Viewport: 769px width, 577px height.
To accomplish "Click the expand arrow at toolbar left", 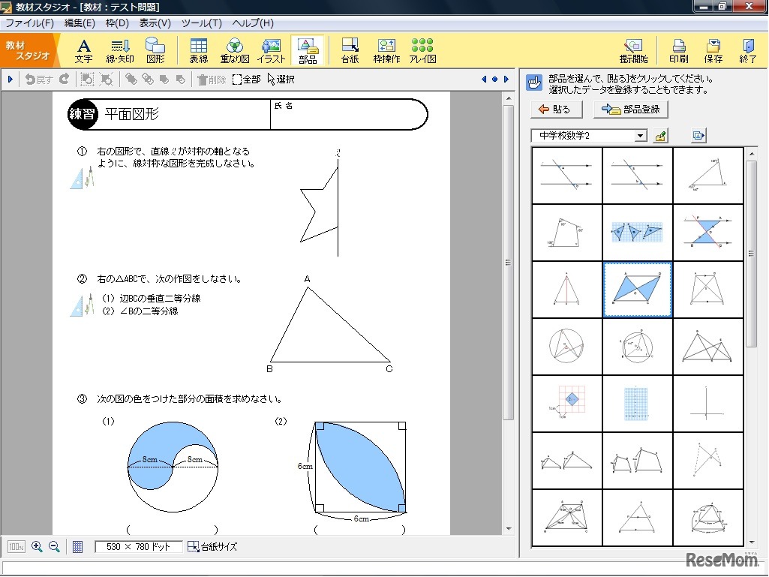I will coord(10,79).
